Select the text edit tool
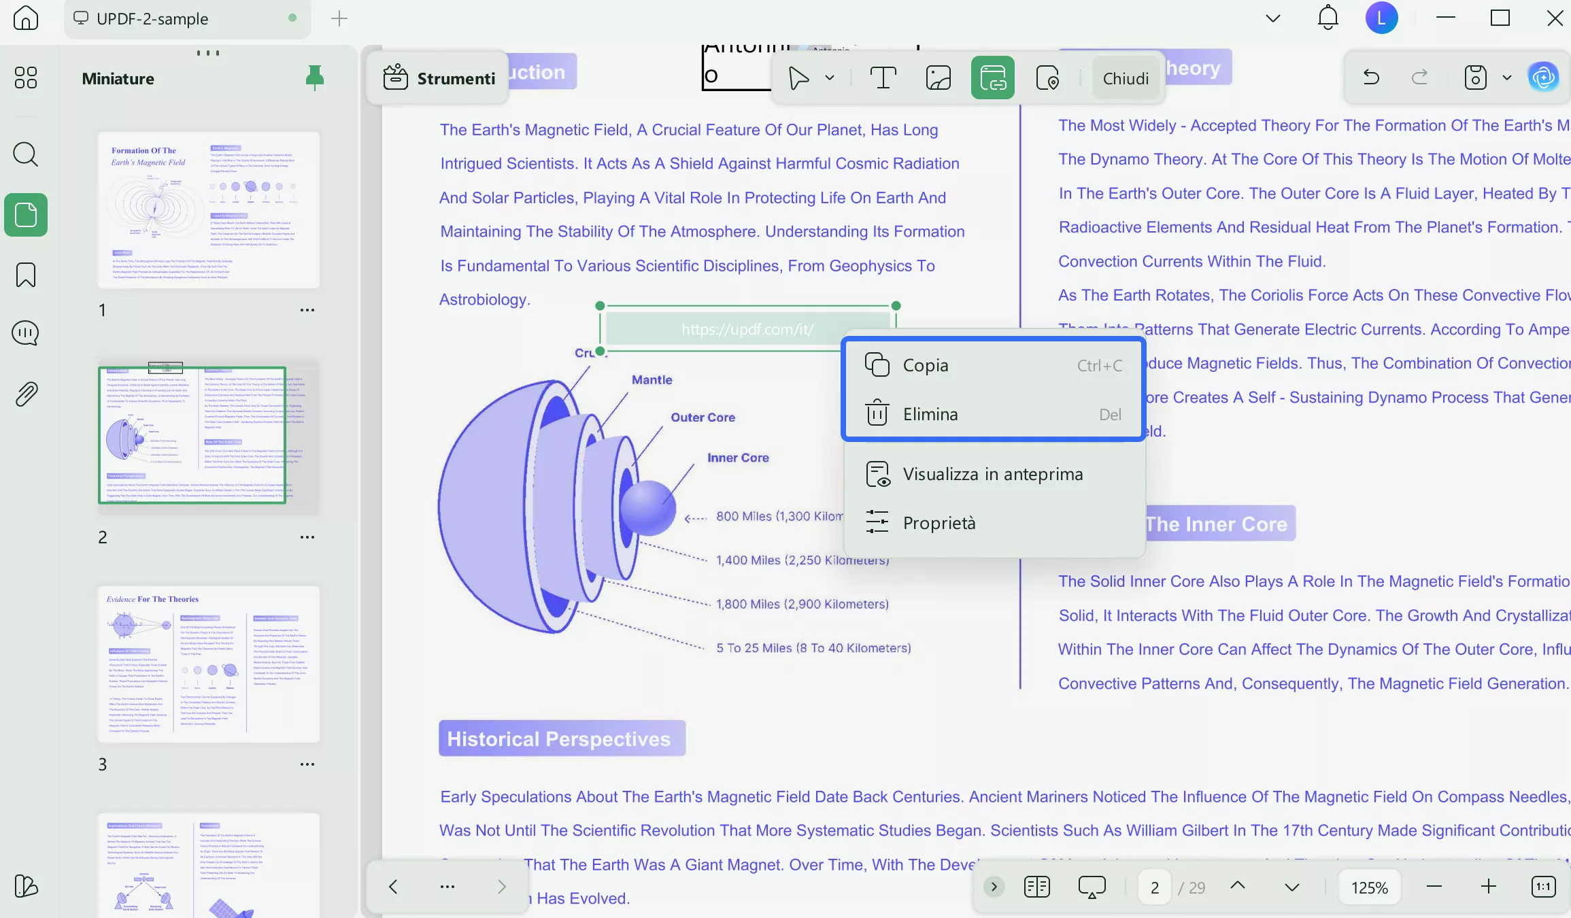Image resolution: width=1571 pixels, height=918 pixels. coord(883,78)
